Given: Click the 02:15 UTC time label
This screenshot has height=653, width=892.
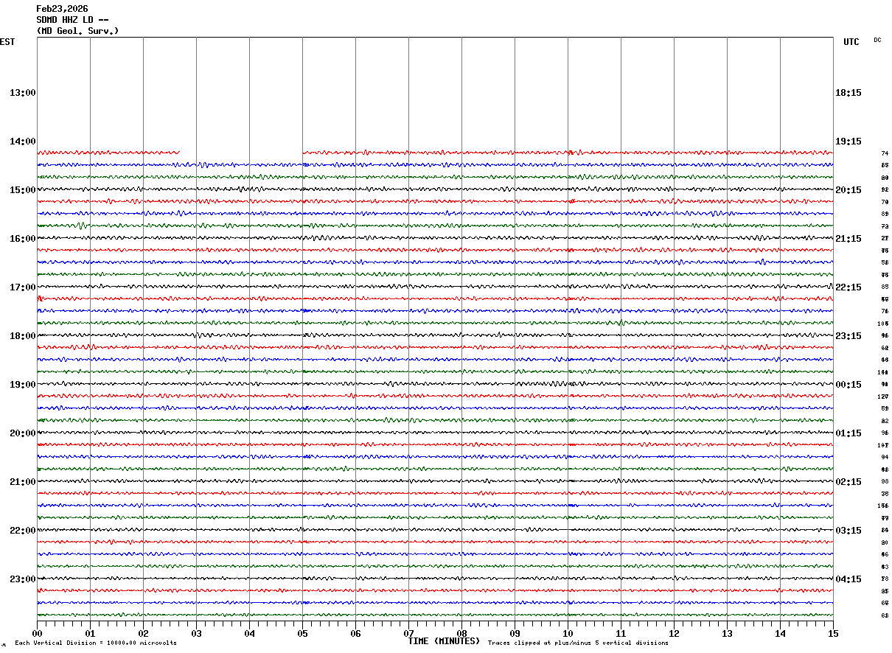Looking at the screenshot, I should coord(849,482).
